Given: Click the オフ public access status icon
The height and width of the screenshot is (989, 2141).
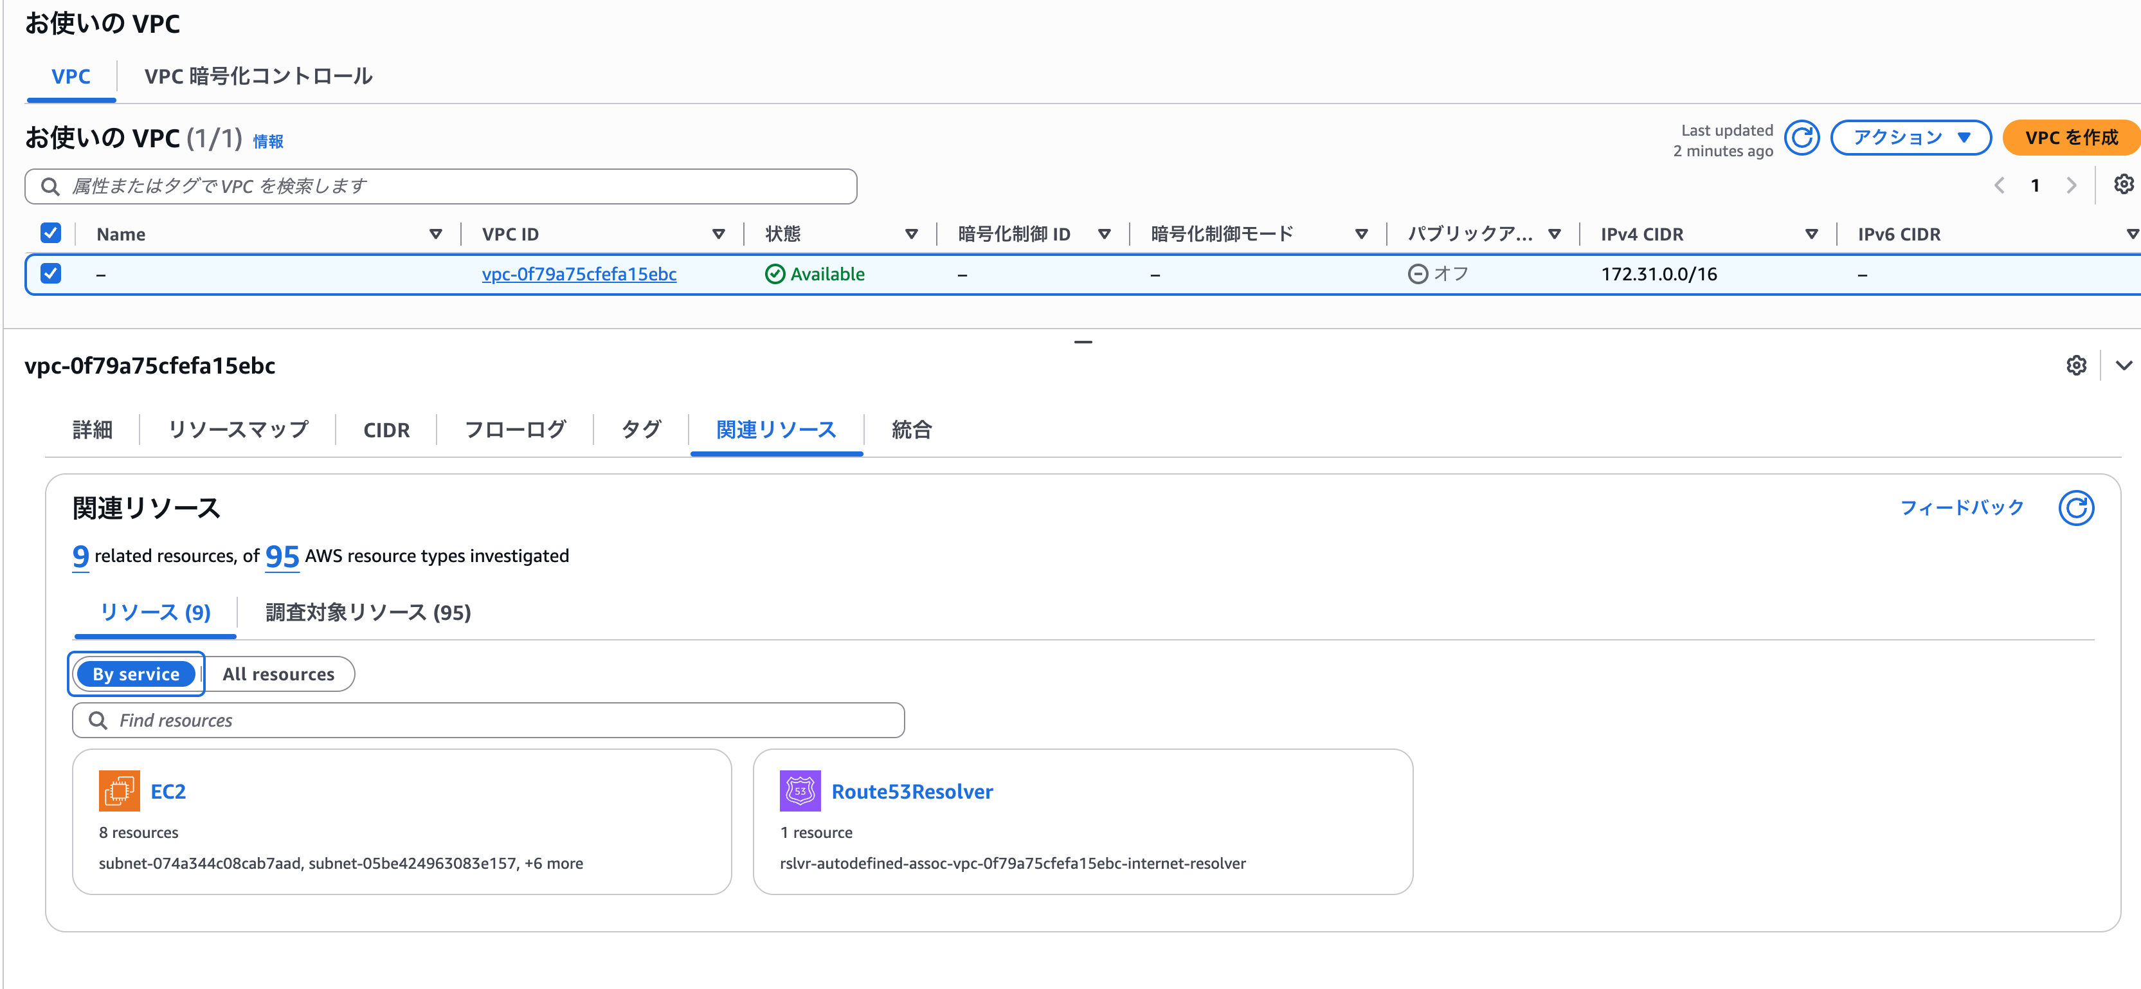Looking at the screenshot, I should point(1417,275).
